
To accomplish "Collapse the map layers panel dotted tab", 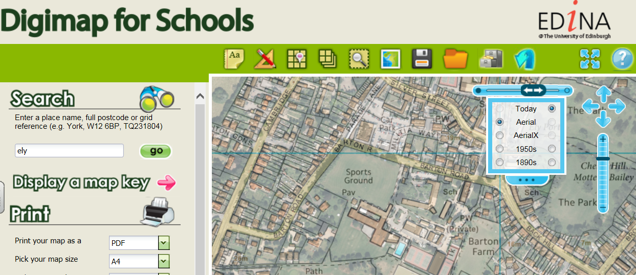I will (x=527, y=180).
